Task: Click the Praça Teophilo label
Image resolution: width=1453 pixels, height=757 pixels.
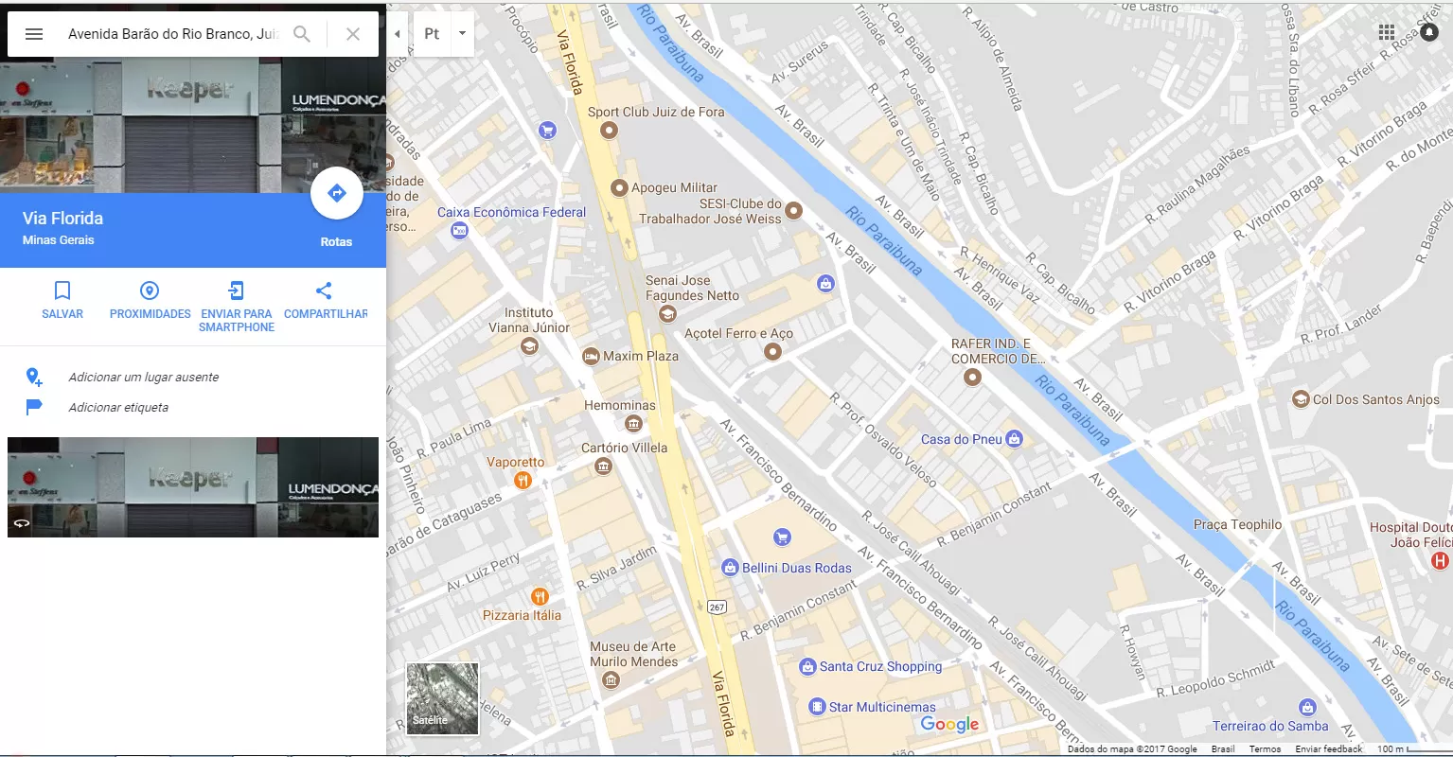Action: [x=1237, y=524]
